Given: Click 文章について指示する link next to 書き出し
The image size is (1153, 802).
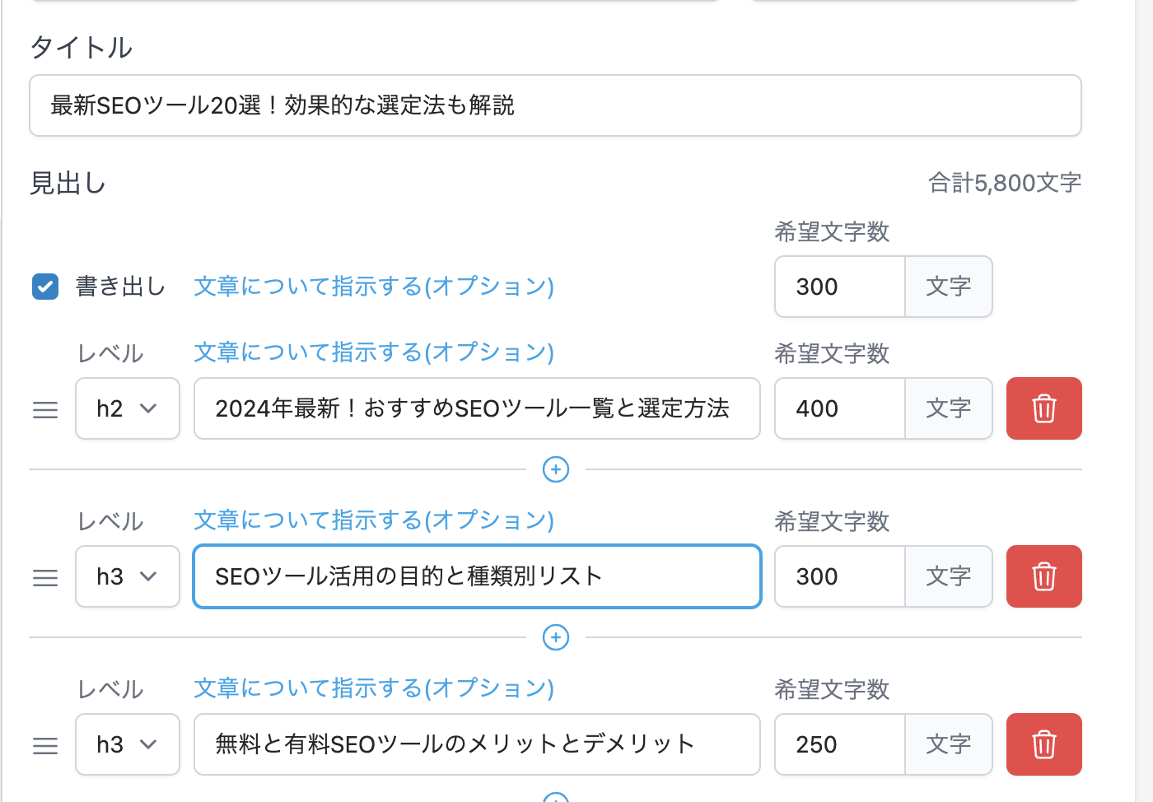Looking at the screenshot, I should (x=373, y=287).
